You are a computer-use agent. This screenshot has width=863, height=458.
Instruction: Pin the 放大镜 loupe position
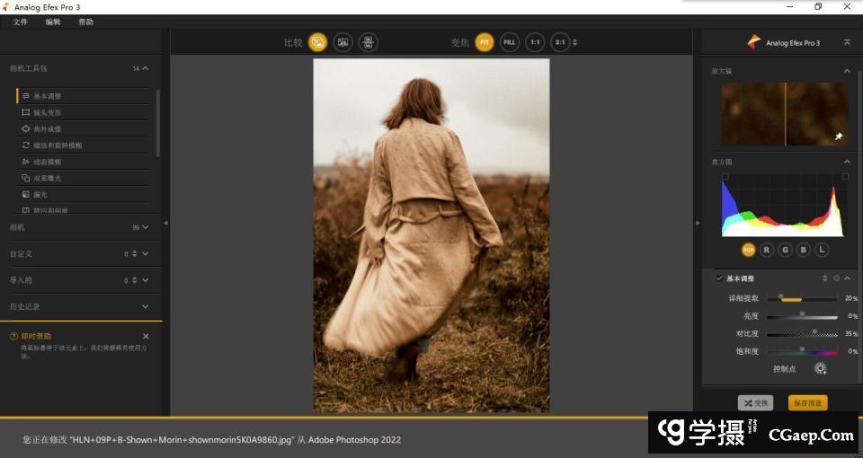[839, 137]
